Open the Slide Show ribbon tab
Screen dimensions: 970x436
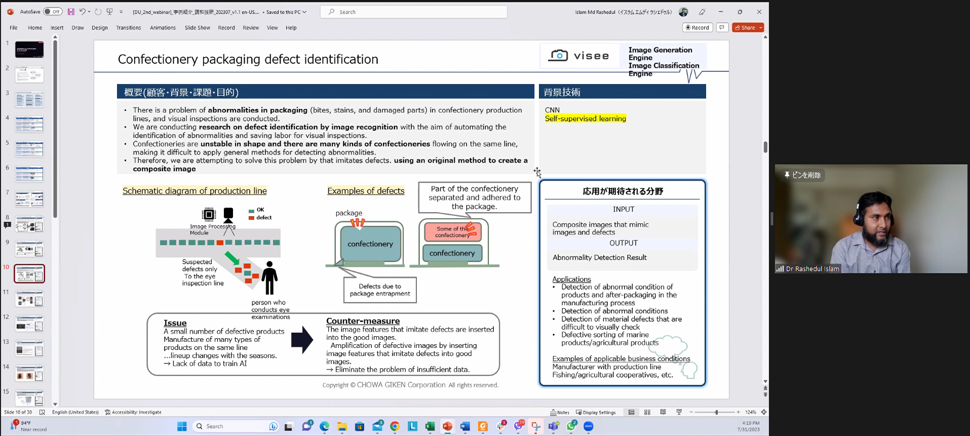click(x=197, y=28)
